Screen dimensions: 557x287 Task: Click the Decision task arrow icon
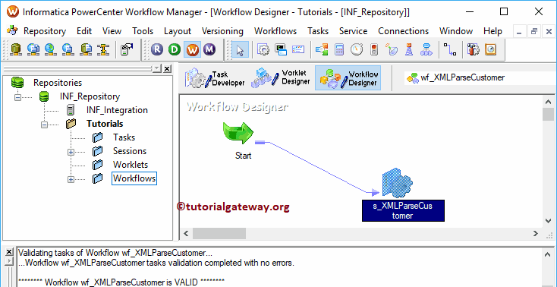click(x=322, y=49)
